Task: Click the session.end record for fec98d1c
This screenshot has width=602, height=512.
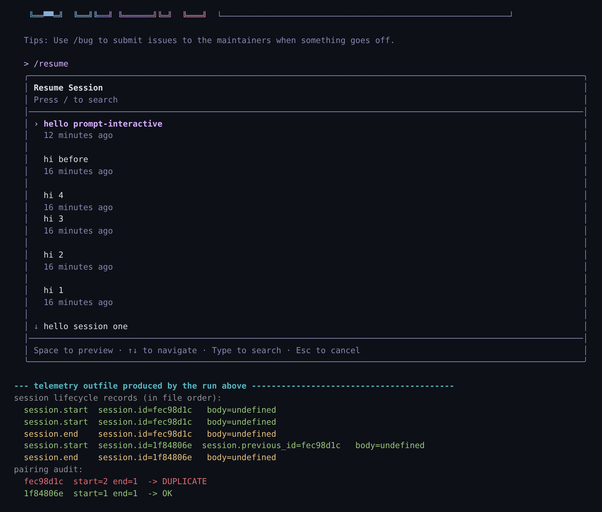Action: pyautogui.click(x=150, y=434)
